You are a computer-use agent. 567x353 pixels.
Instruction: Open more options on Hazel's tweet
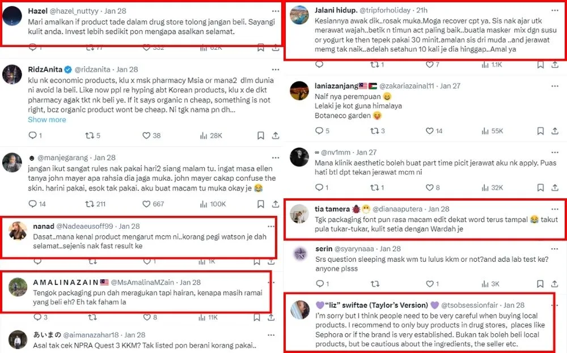pyautogui.click(x=275, y=11)
